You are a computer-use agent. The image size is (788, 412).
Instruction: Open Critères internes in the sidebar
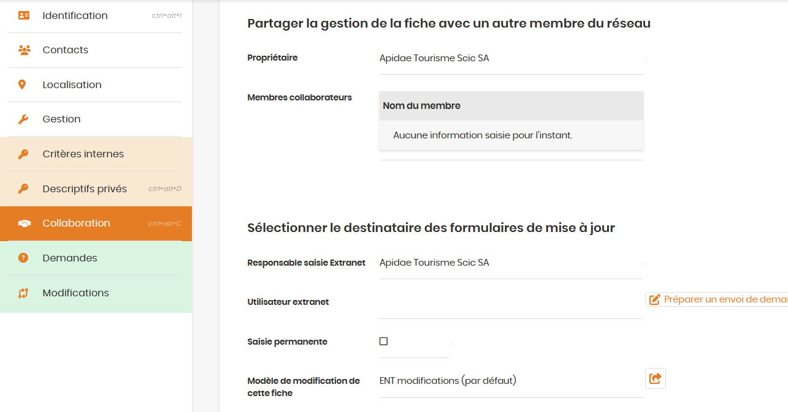pyautogui.click(x=96, y=154)
